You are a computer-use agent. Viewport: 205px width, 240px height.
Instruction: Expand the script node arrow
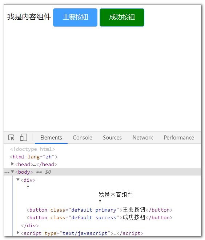pyautogui.click(x=18, y=233)
